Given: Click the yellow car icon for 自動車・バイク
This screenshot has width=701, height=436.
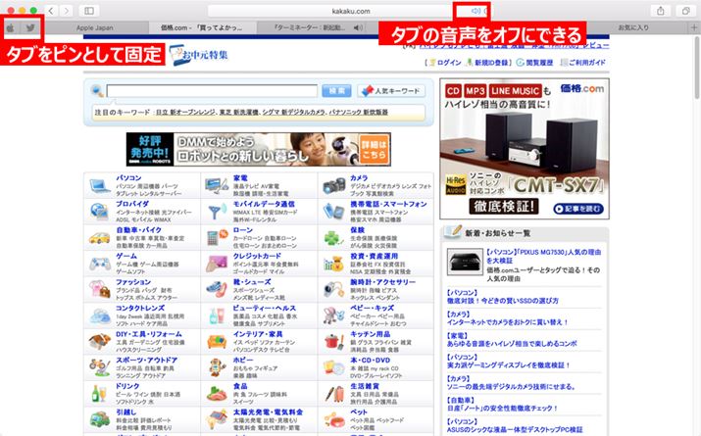Looking at the screenshot, I should click(99, 238).
